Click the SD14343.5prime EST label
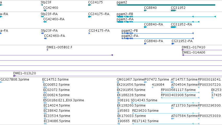Screen dimensions: 222x125 click(x=144, y=100)
